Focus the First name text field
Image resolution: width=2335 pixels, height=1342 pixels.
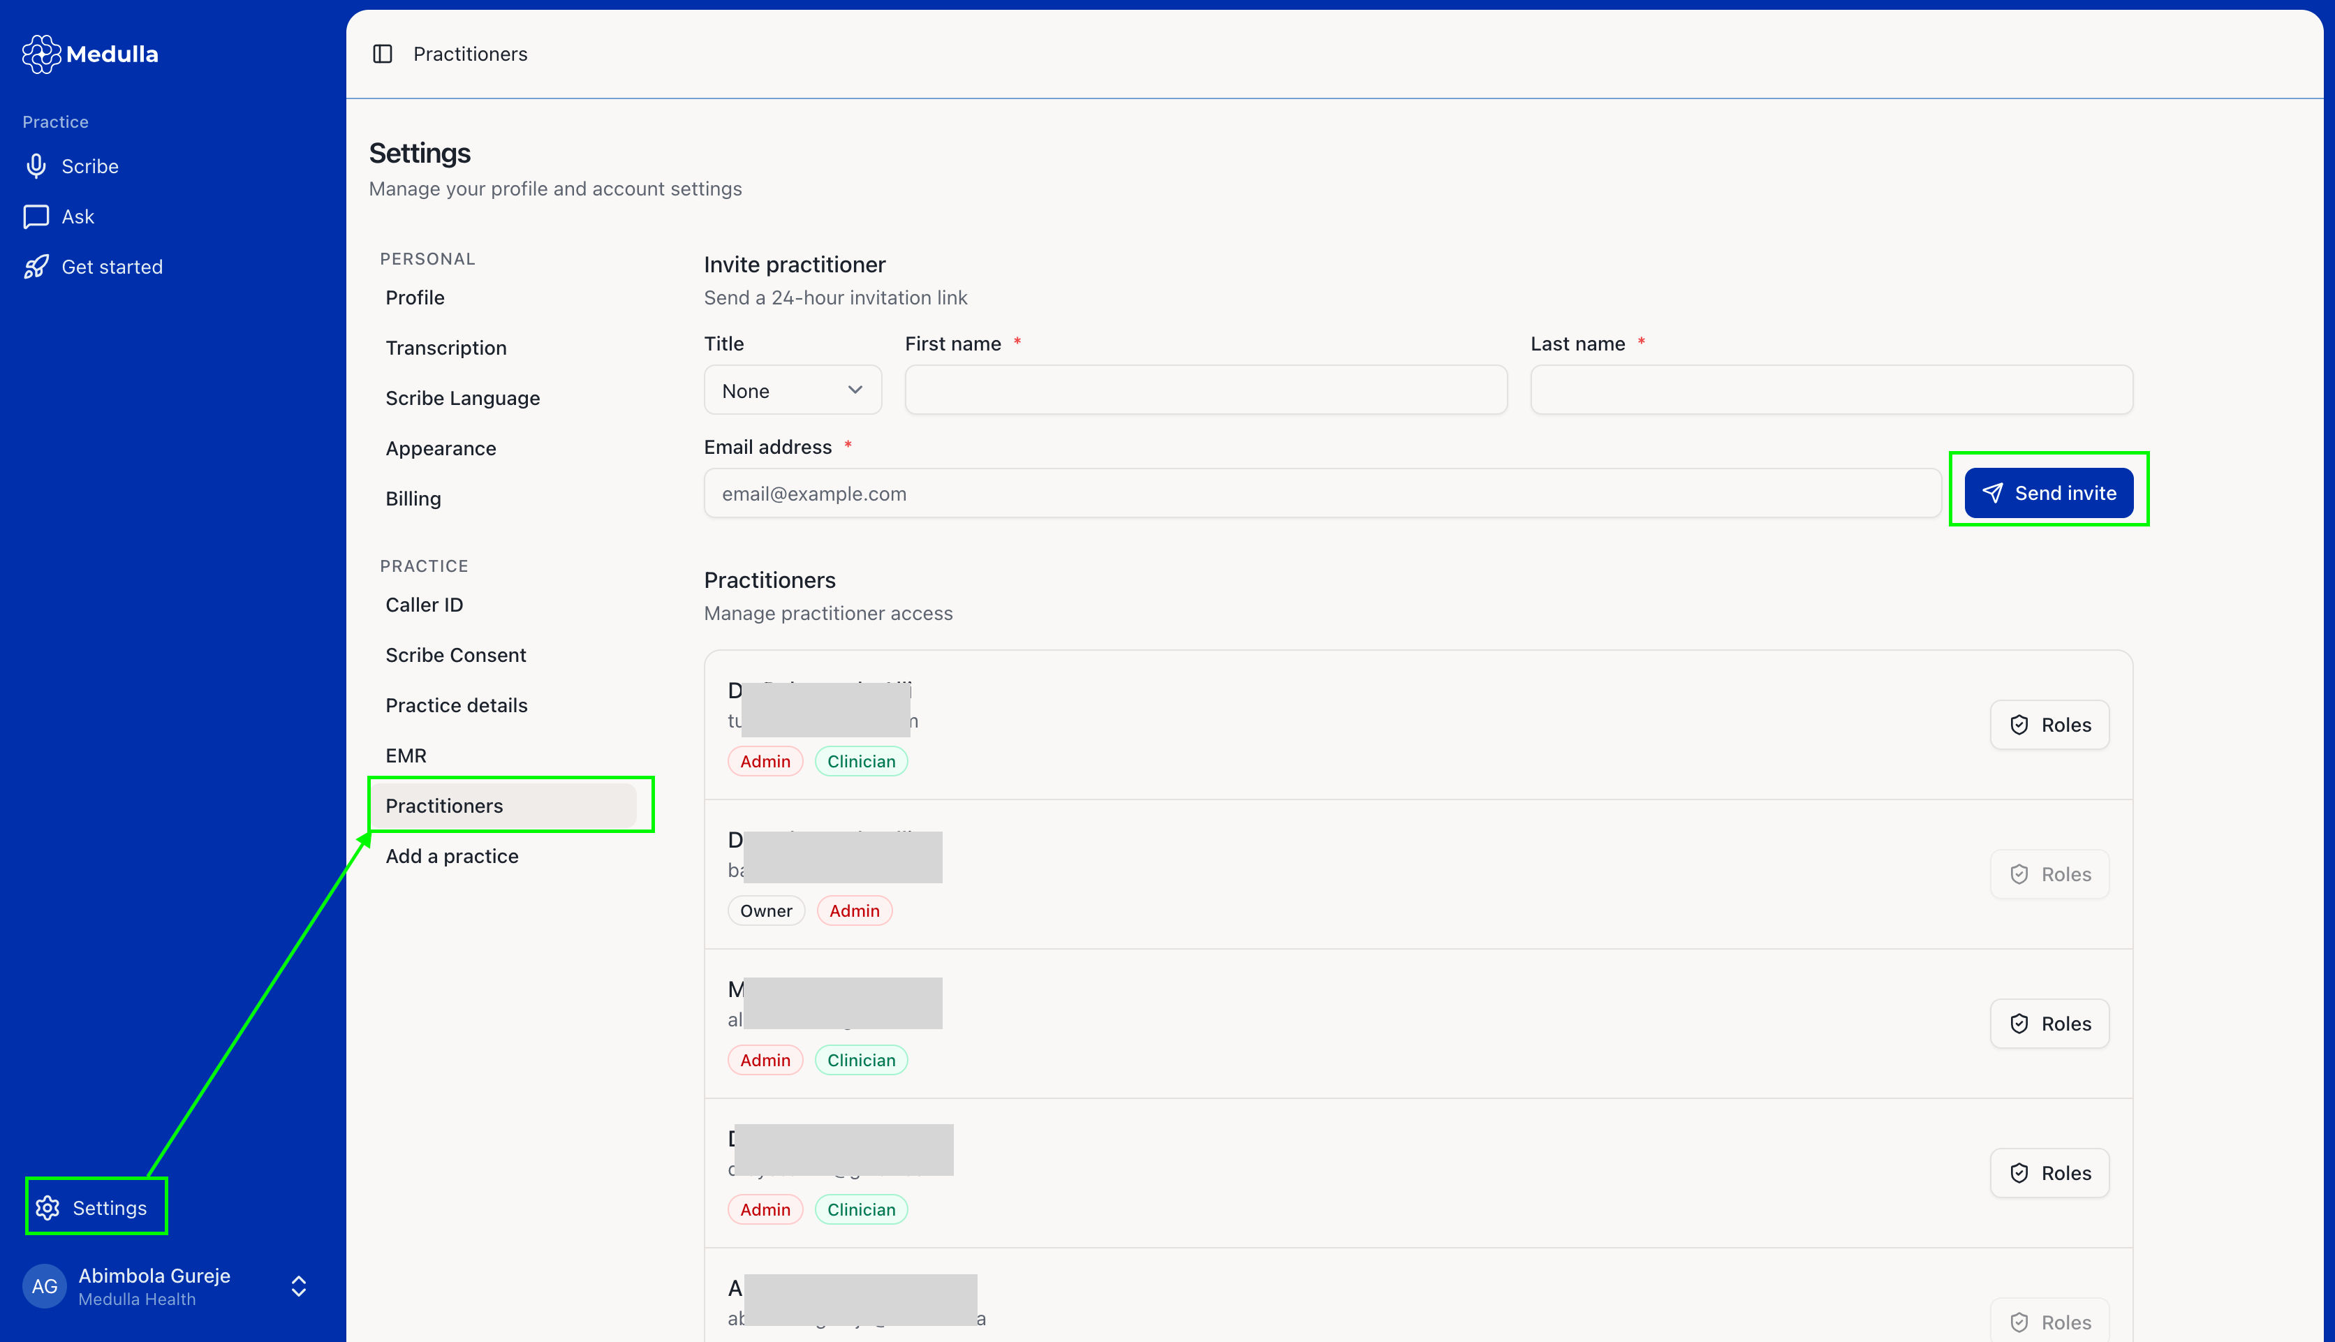pos(1205,390)
